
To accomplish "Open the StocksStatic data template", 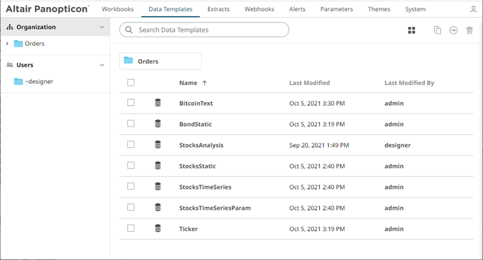I will pyautogui.click(x=197, y=166).
